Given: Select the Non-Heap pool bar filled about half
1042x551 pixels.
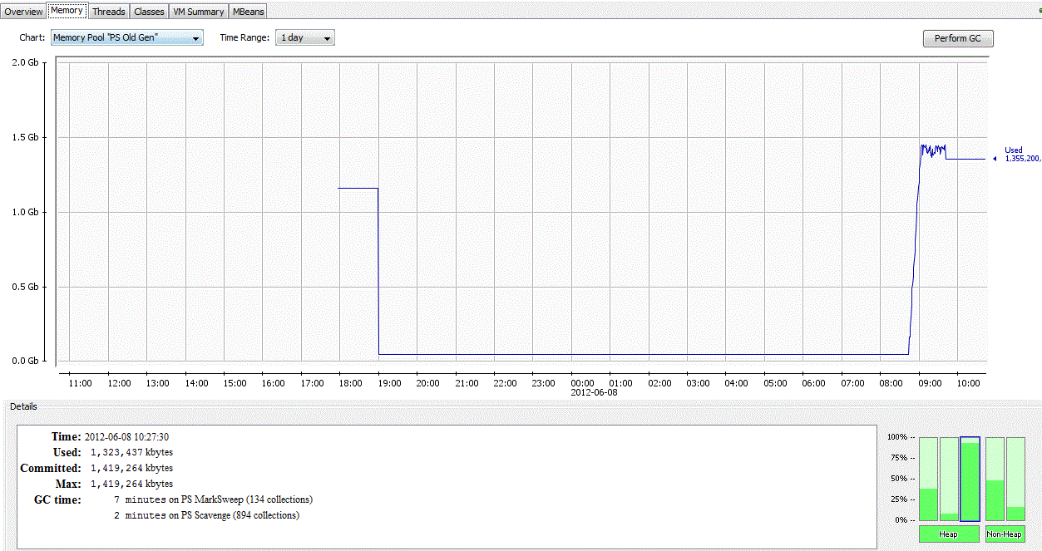Looking at the screenshot, I should pyautogui.click(x=995, y=479).
